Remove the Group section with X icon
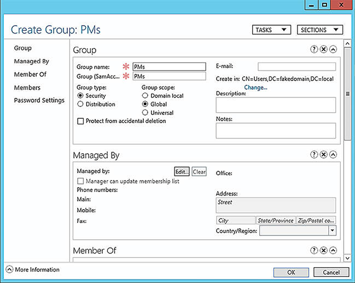Image resolution: width=355 pixels, height=283 pixels. click(323, 49)
